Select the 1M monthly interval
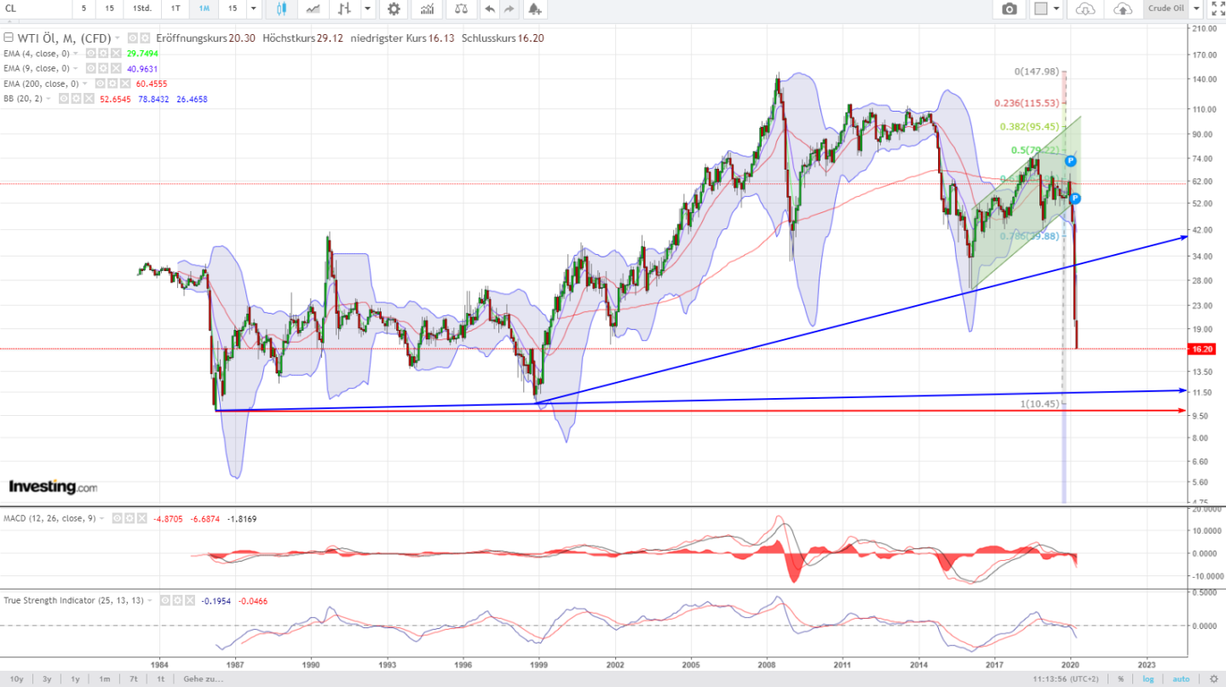 click(204, 9)
